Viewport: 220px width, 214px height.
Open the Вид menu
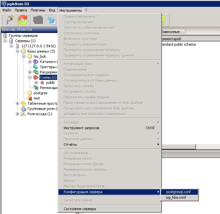click(52, 10)
